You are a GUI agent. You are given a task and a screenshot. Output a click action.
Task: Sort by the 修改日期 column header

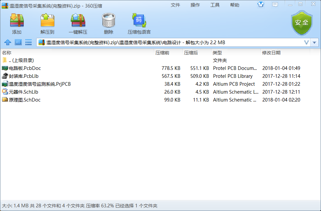pos(285,53)
